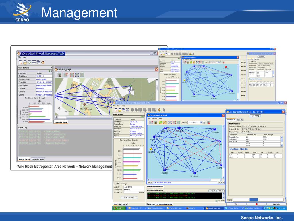Open File menu in Dorado main window
294x221 pixels.
point(115,106)
